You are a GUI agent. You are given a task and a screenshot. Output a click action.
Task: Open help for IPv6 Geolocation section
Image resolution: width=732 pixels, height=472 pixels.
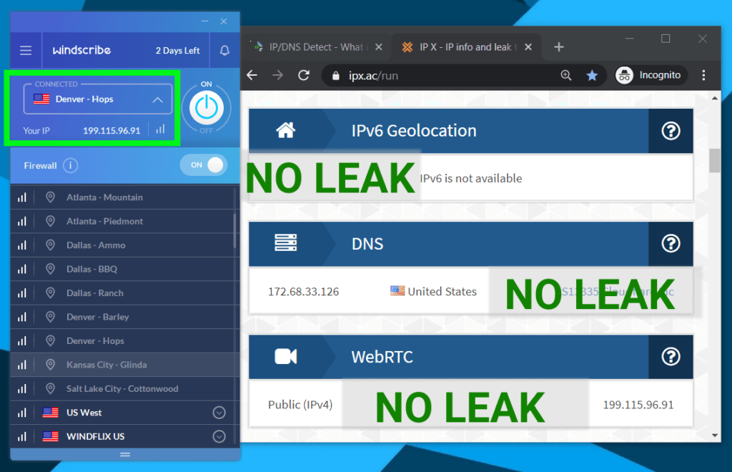point(671,131)
